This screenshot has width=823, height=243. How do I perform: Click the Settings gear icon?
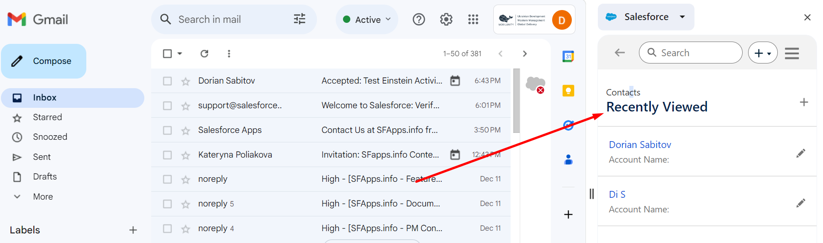446,19
